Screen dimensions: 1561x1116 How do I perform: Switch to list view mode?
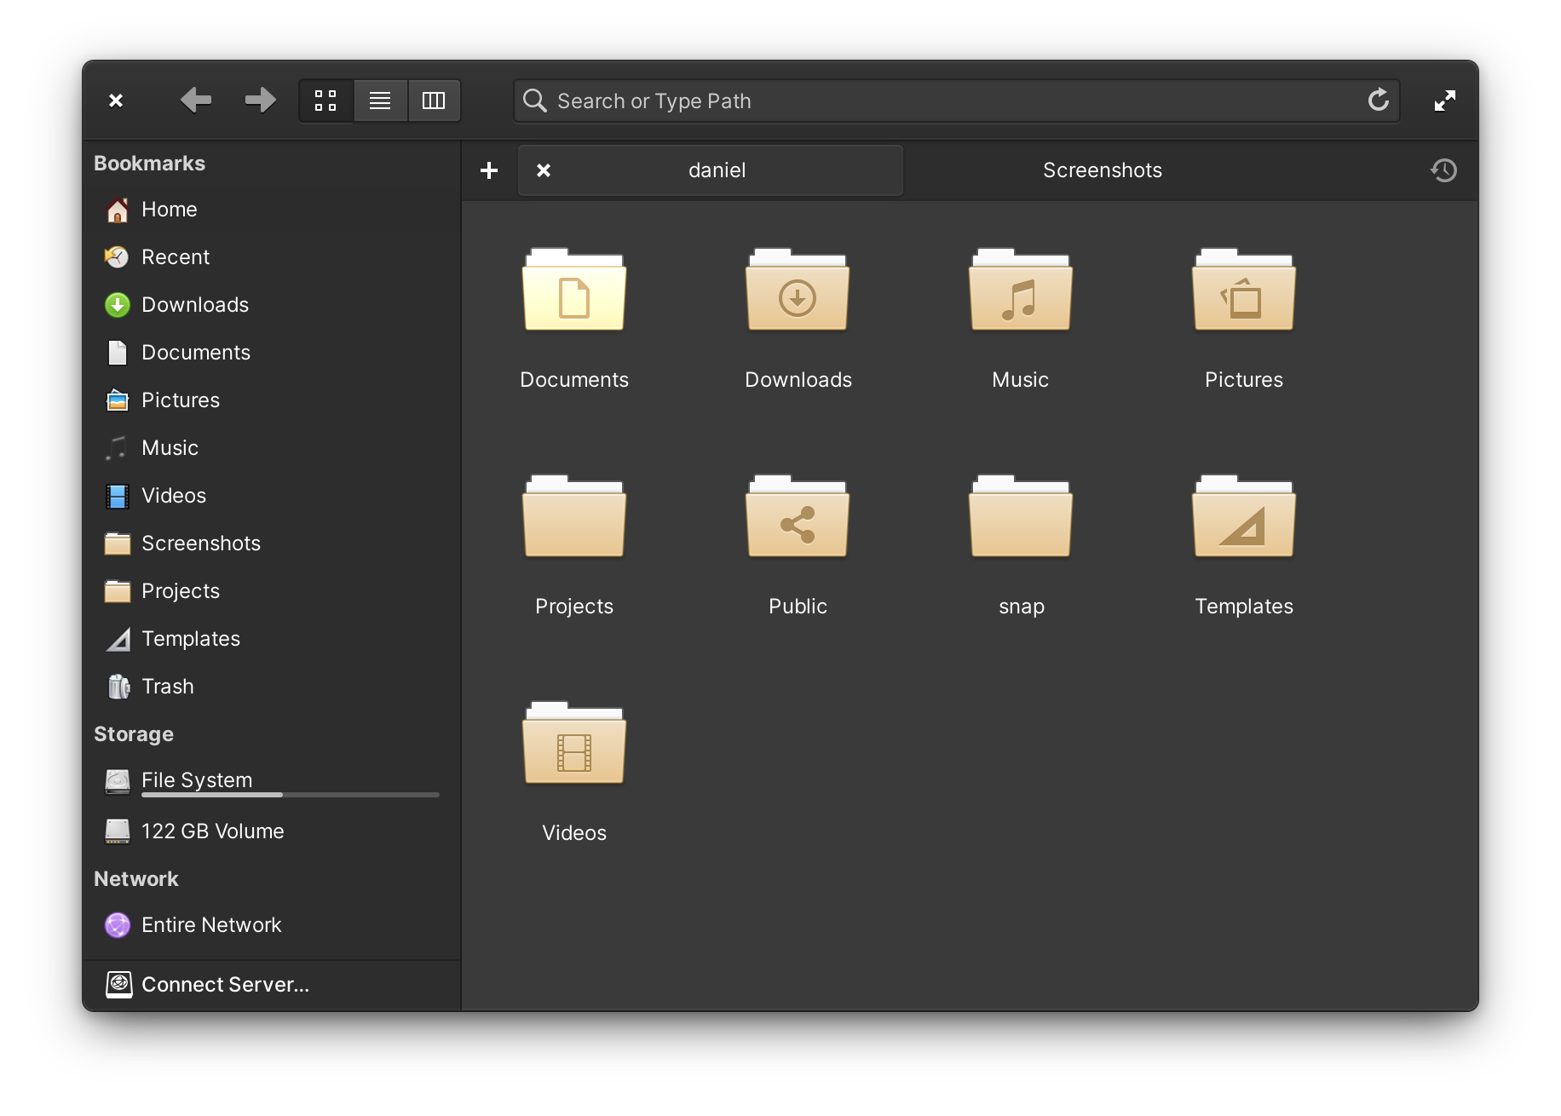380,101
